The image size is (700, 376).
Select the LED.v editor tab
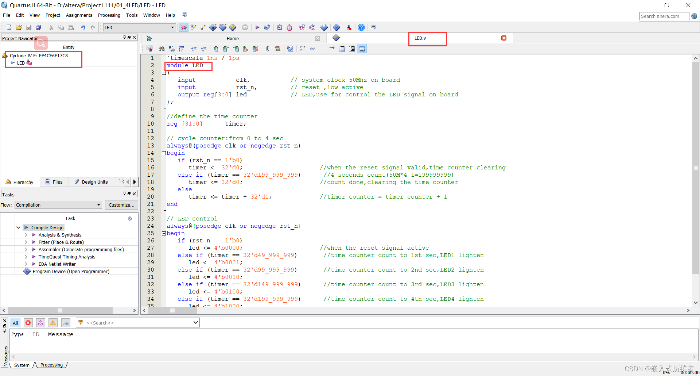point(420,38)
